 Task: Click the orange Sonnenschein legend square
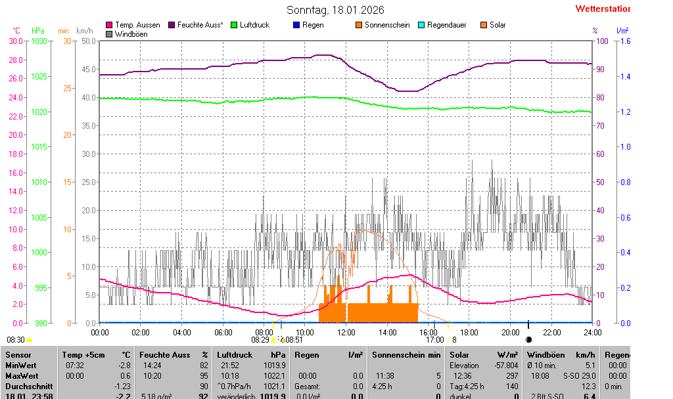pyautogui.click(x=359, y=25)
